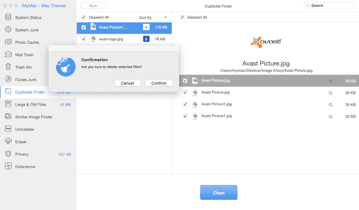
Task: Select the iTunes Junk music icon
Action: [8, 79]
